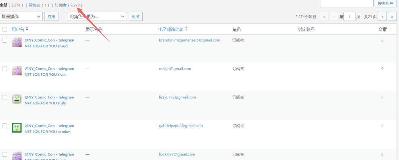
Task: Select the checkbox for user semkm
Action: click(x=4, y=126)
